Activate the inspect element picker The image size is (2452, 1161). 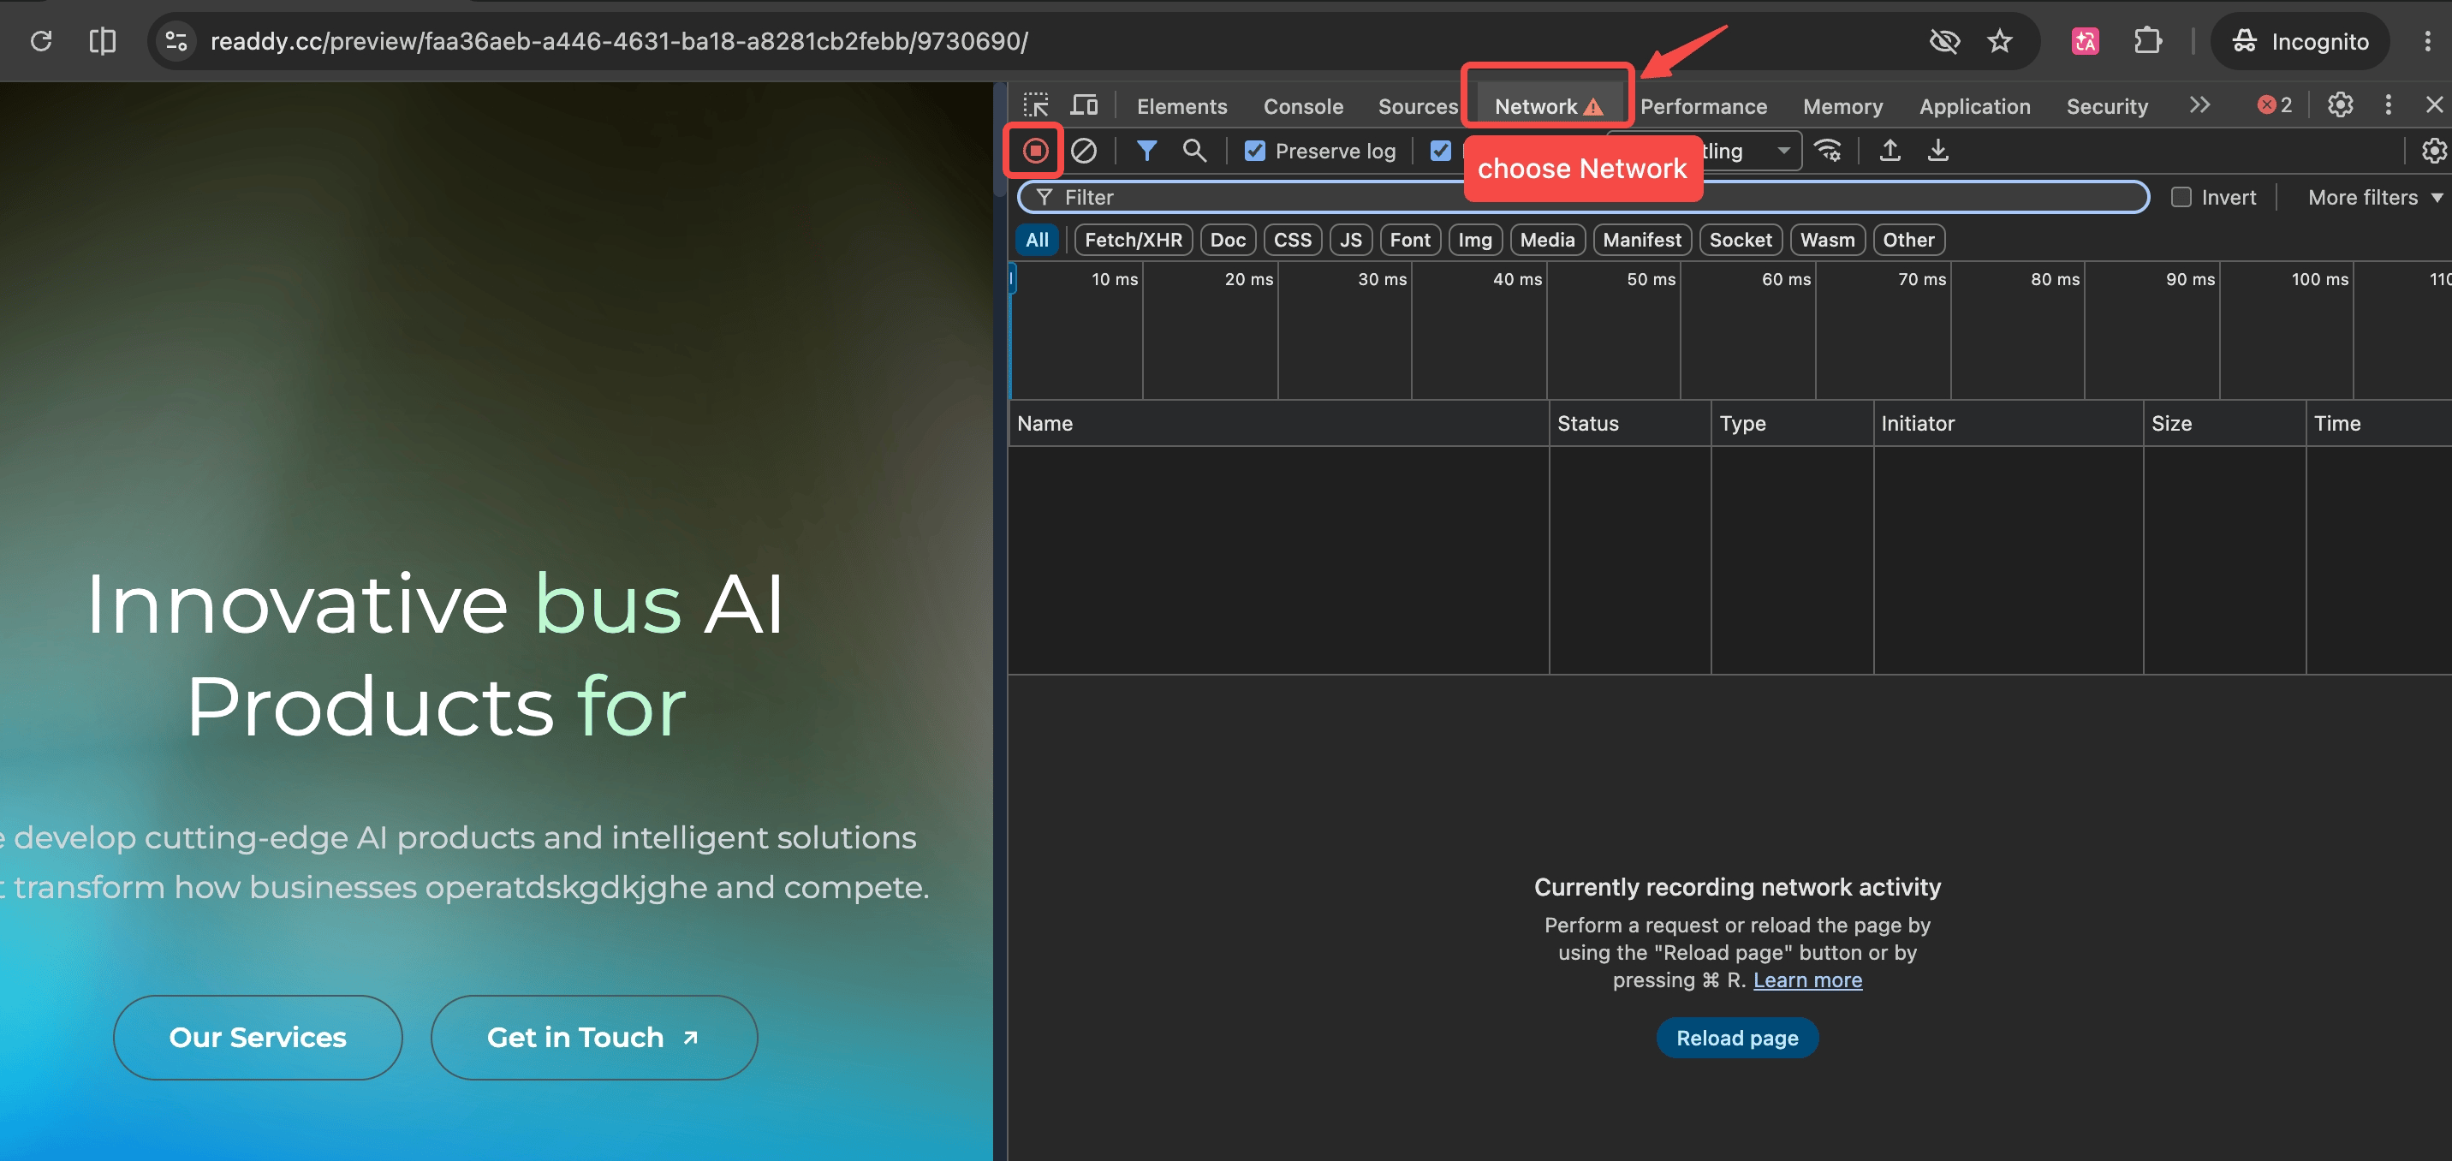(1036, 104)
